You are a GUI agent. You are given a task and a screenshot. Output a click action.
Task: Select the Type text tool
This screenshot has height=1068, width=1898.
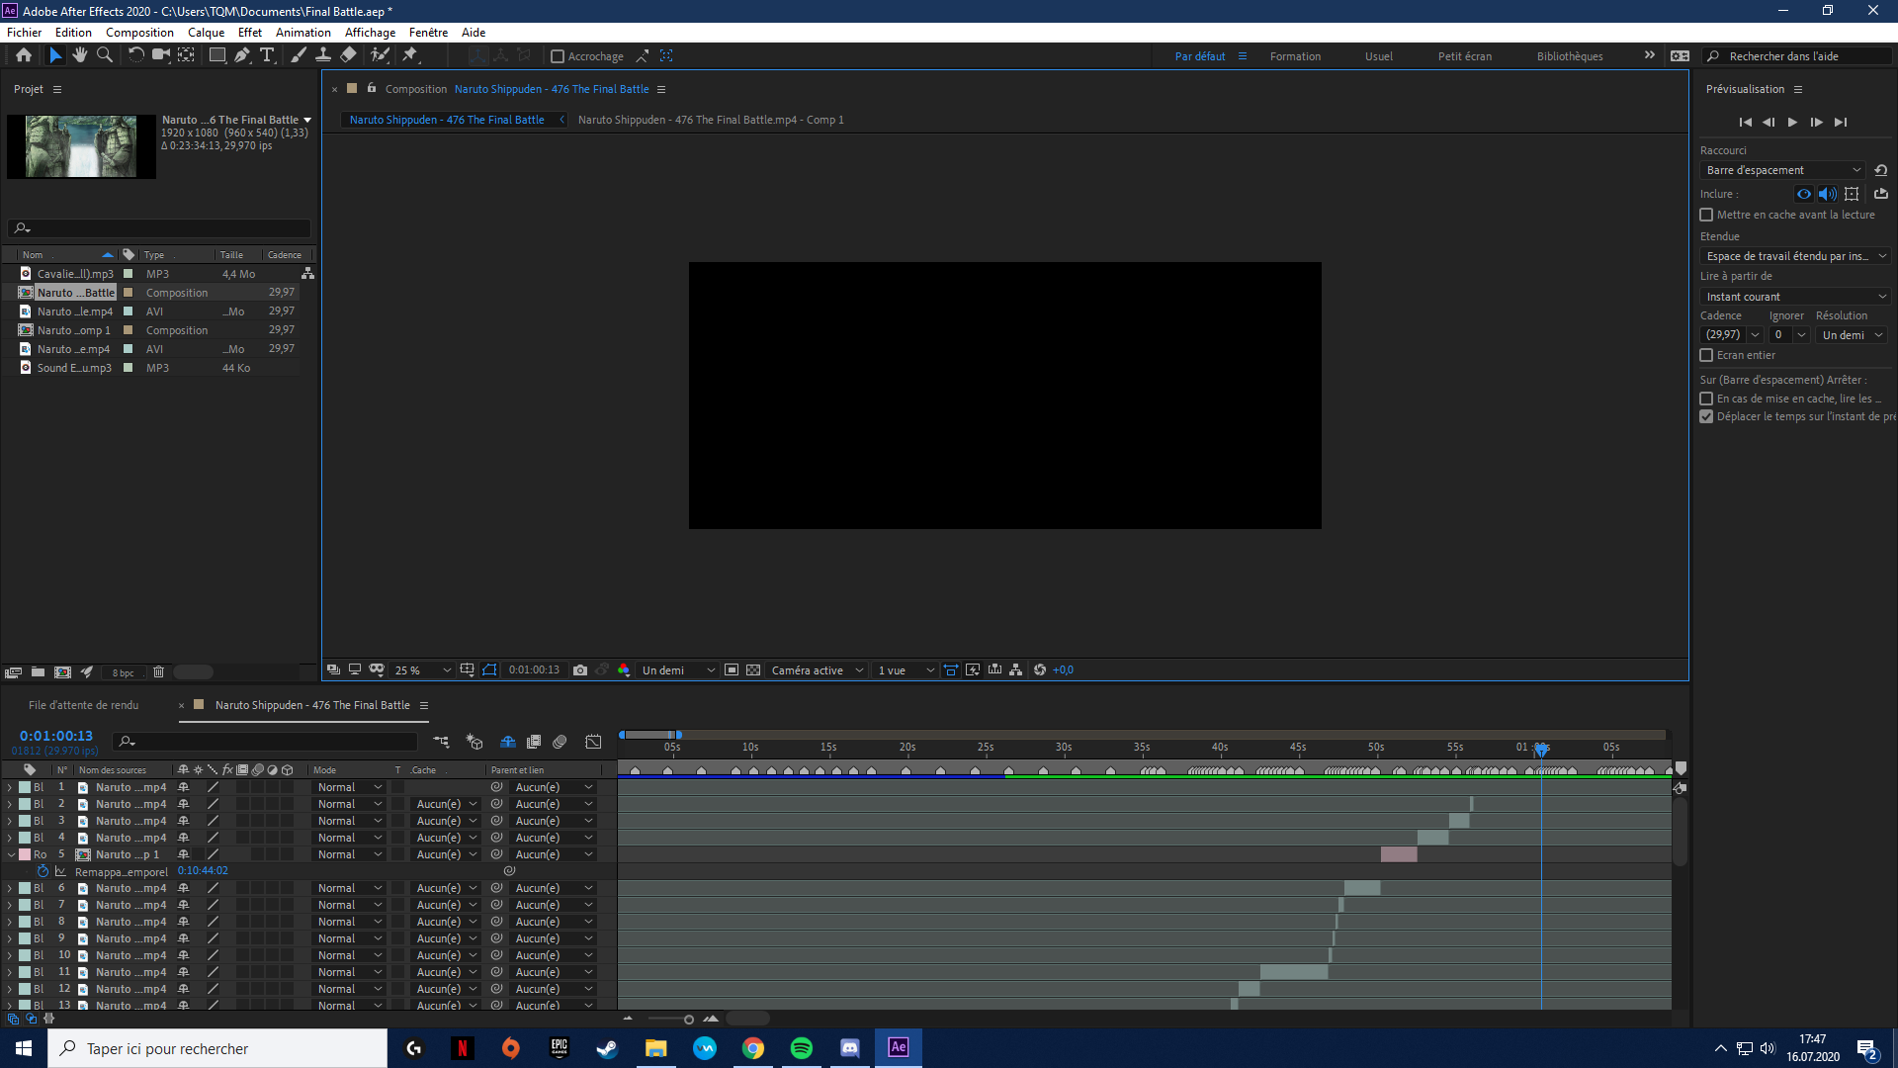267,55
